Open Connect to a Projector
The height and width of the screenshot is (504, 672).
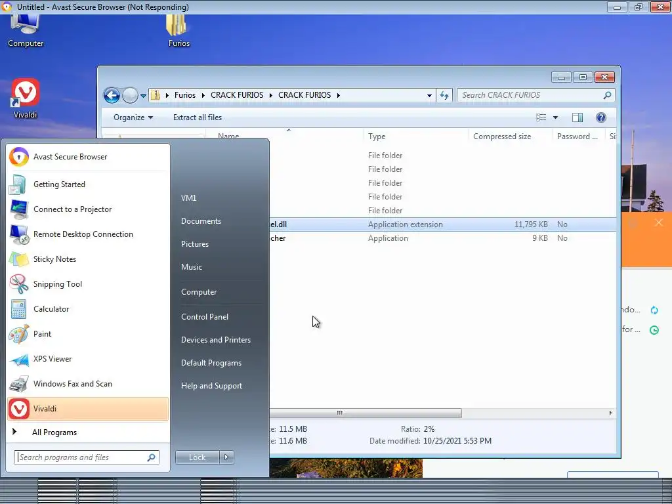click(88, 209)
